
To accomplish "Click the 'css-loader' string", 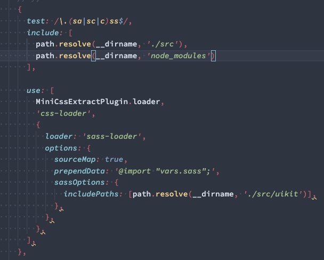I will [x=63, y=113].
